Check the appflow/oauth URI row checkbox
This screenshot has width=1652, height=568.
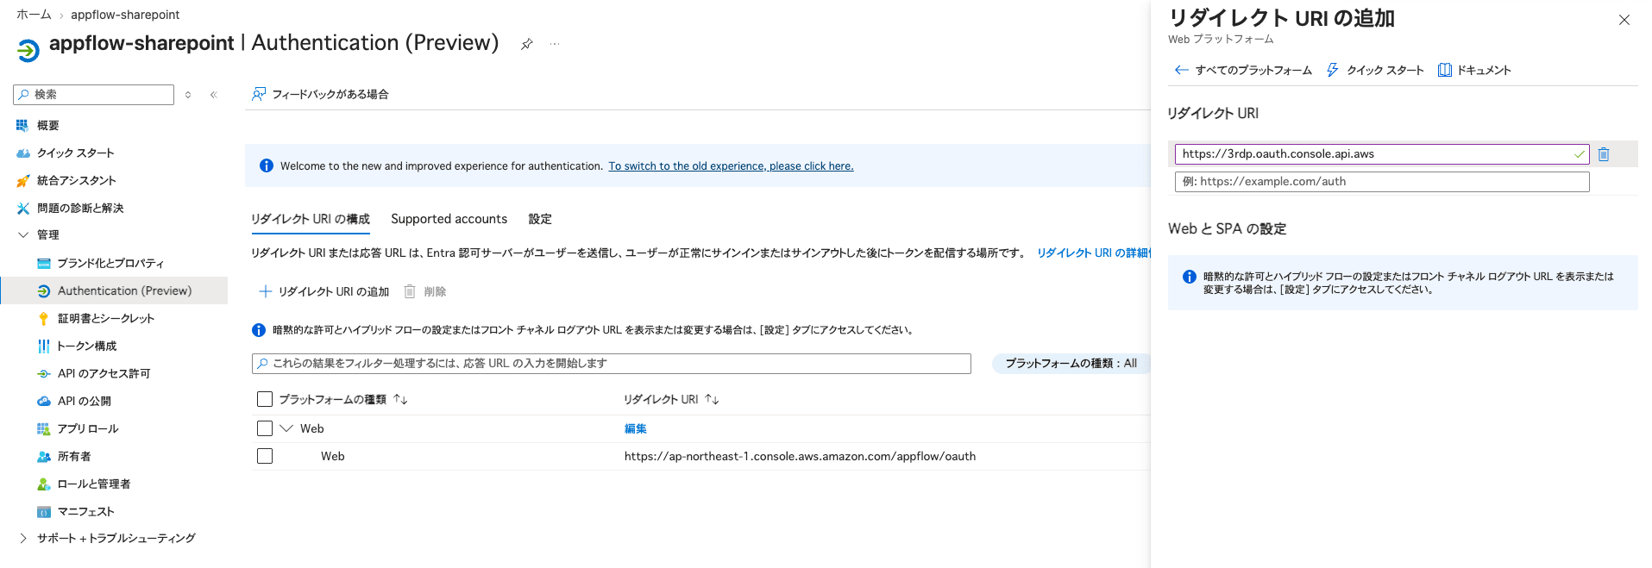coord(265,456)
